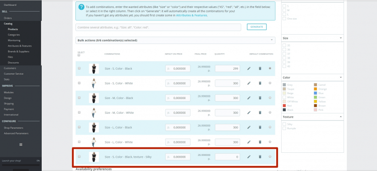Select the Green color swatch
This screenshot has height=171, width=377.
click(315, 97)
